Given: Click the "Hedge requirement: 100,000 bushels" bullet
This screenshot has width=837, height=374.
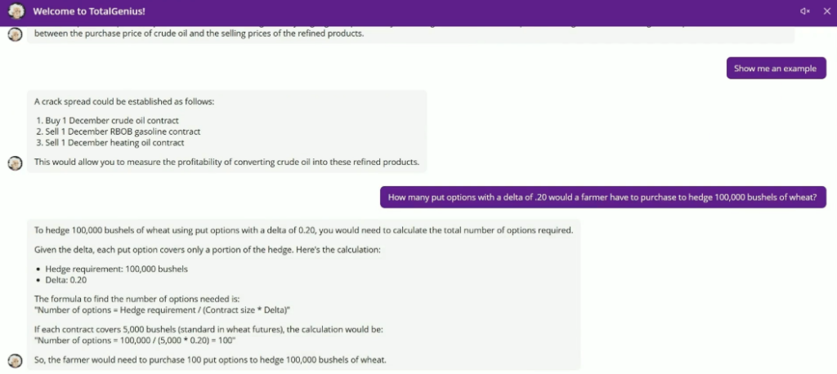Looking at the screenshot, I should click(x=116, y=269).
